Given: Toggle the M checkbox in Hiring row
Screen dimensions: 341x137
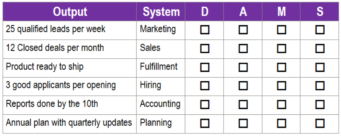Looking at the screenshot, I should point(282,86).
